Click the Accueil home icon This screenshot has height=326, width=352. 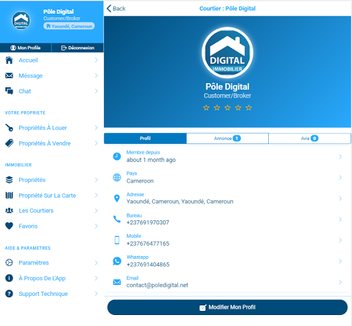pyautogui.click(x=9, y=60)
